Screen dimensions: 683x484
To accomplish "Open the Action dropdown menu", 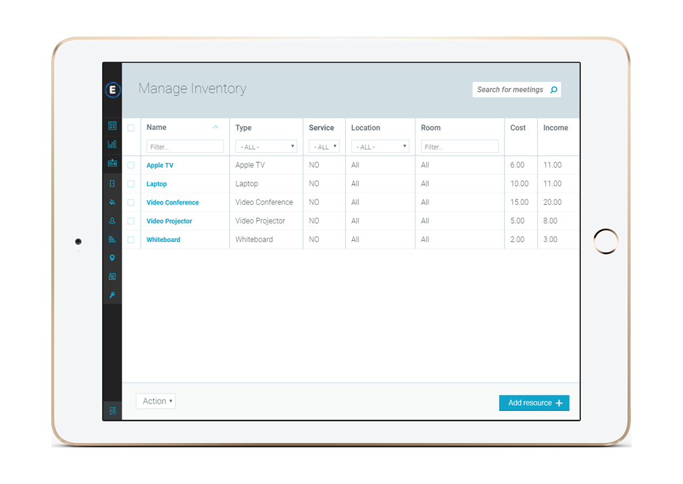I will (x=155, y=401).
